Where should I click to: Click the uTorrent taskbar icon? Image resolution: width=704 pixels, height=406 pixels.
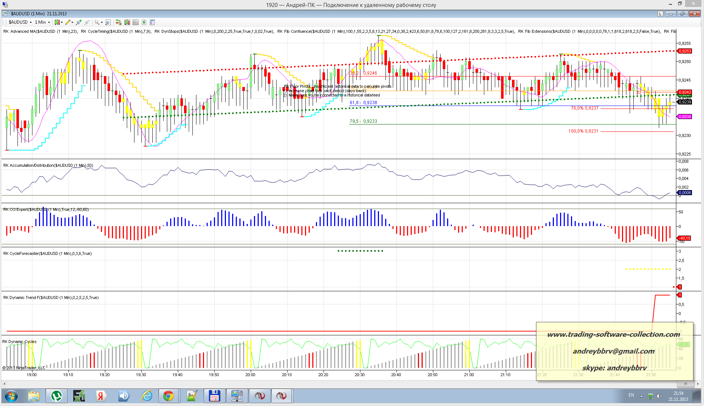(56, 396)
